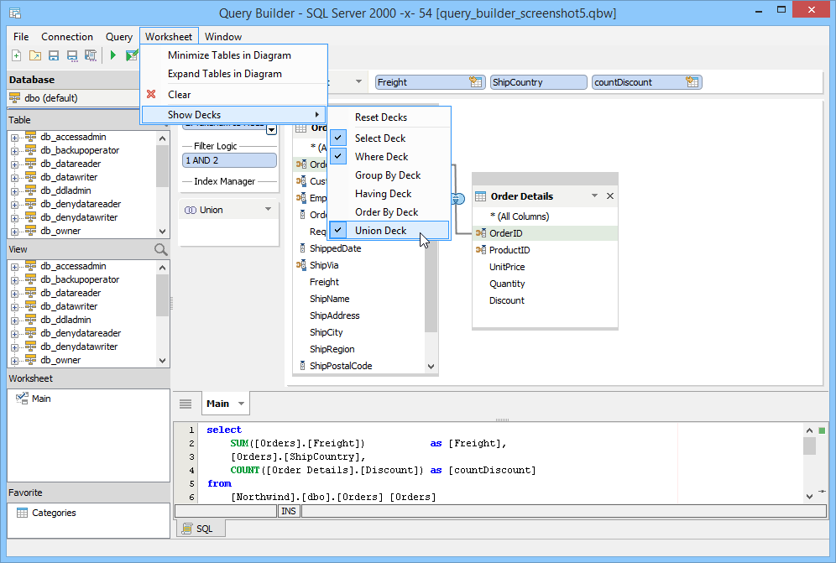The width and height of the screenshot is (836, 563).
Task: Click the aggregate icon on the countDiscount pill
Action: click(692, 82)
